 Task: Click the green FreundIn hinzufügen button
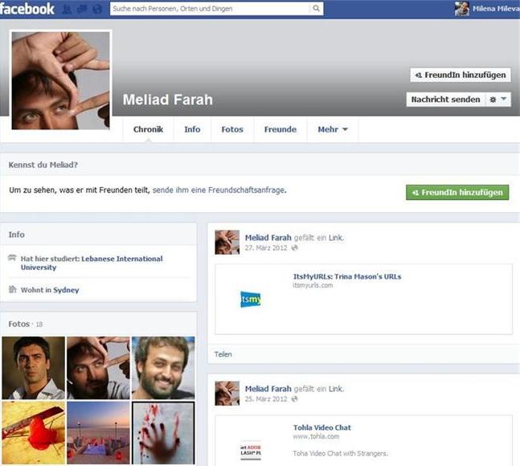pos(457,192)
